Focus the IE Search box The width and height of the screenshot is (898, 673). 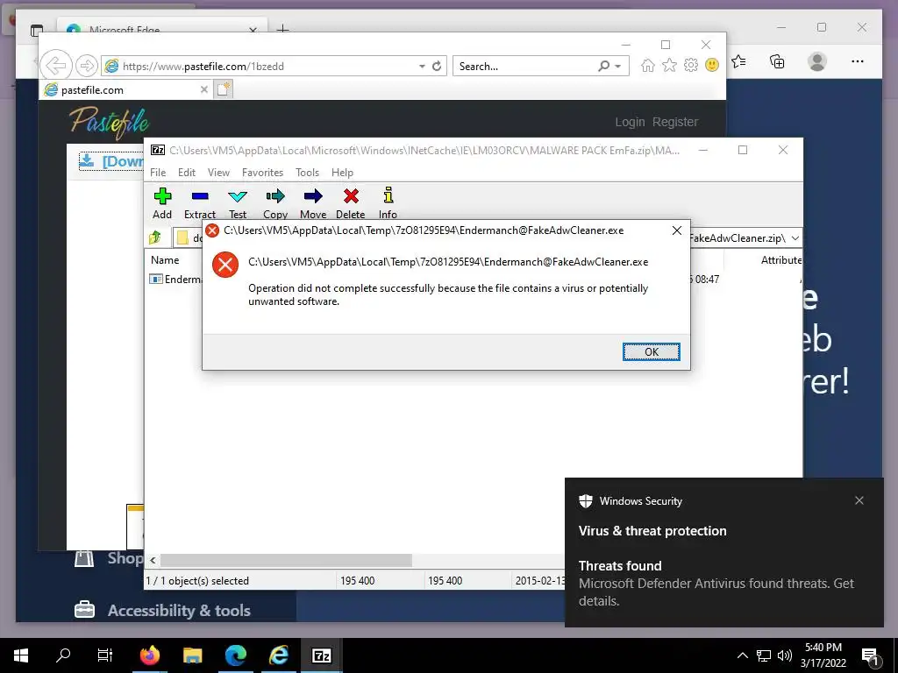[x=526, y=67]
